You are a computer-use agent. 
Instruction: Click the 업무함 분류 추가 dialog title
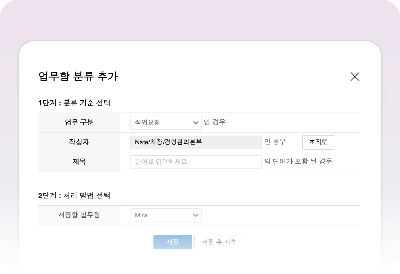(x=78, y=76)
